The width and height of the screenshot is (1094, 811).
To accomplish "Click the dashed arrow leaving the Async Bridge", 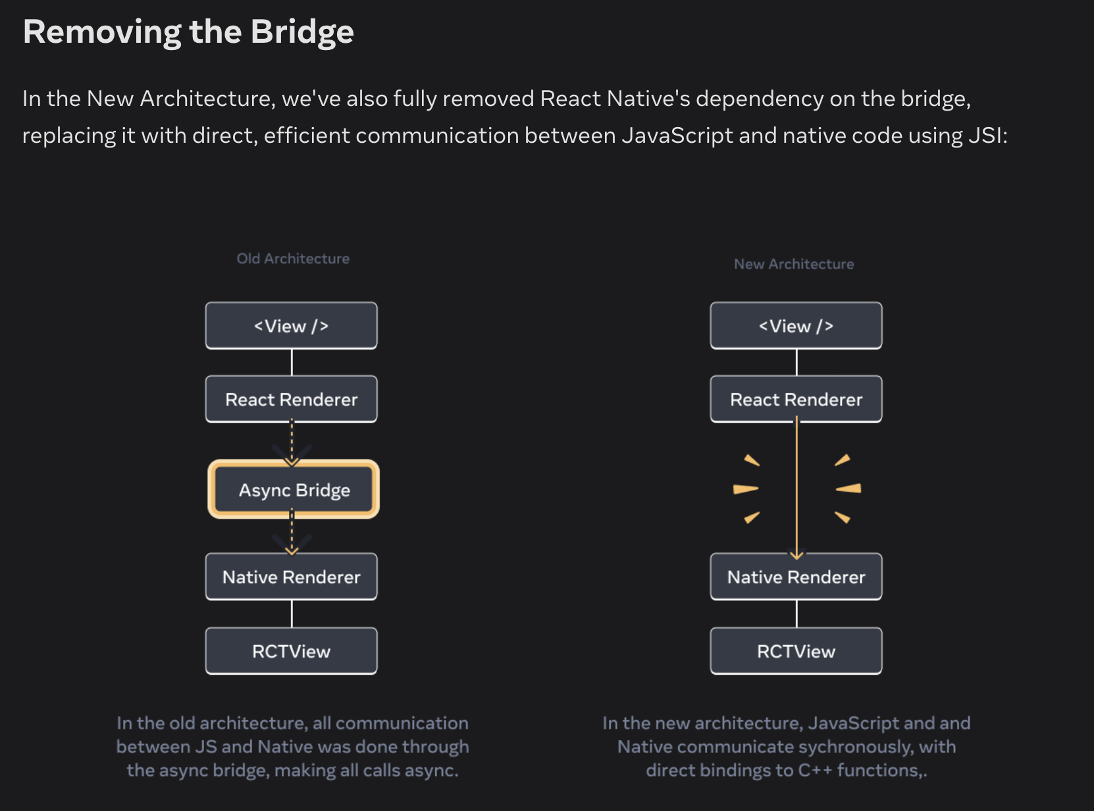I will pyautogui.click(x=292, y=535).
